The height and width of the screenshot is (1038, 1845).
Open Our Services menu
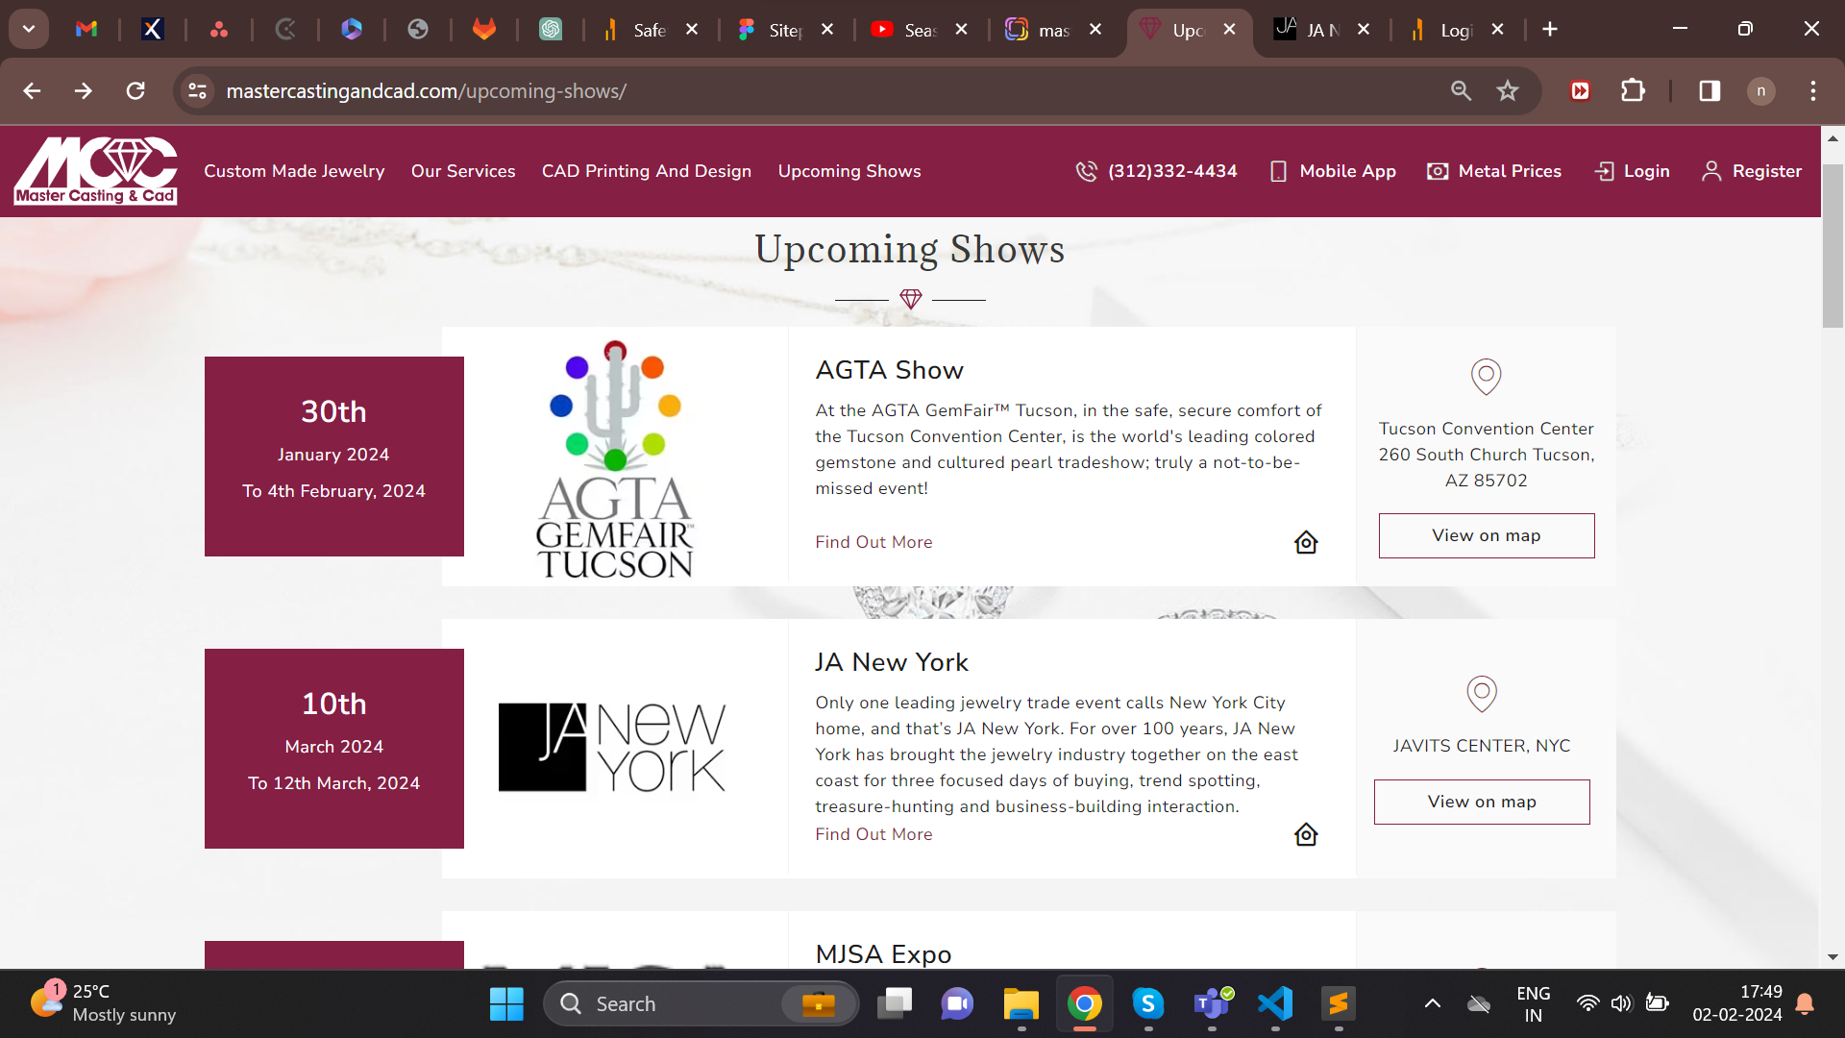tap(463, 171)
